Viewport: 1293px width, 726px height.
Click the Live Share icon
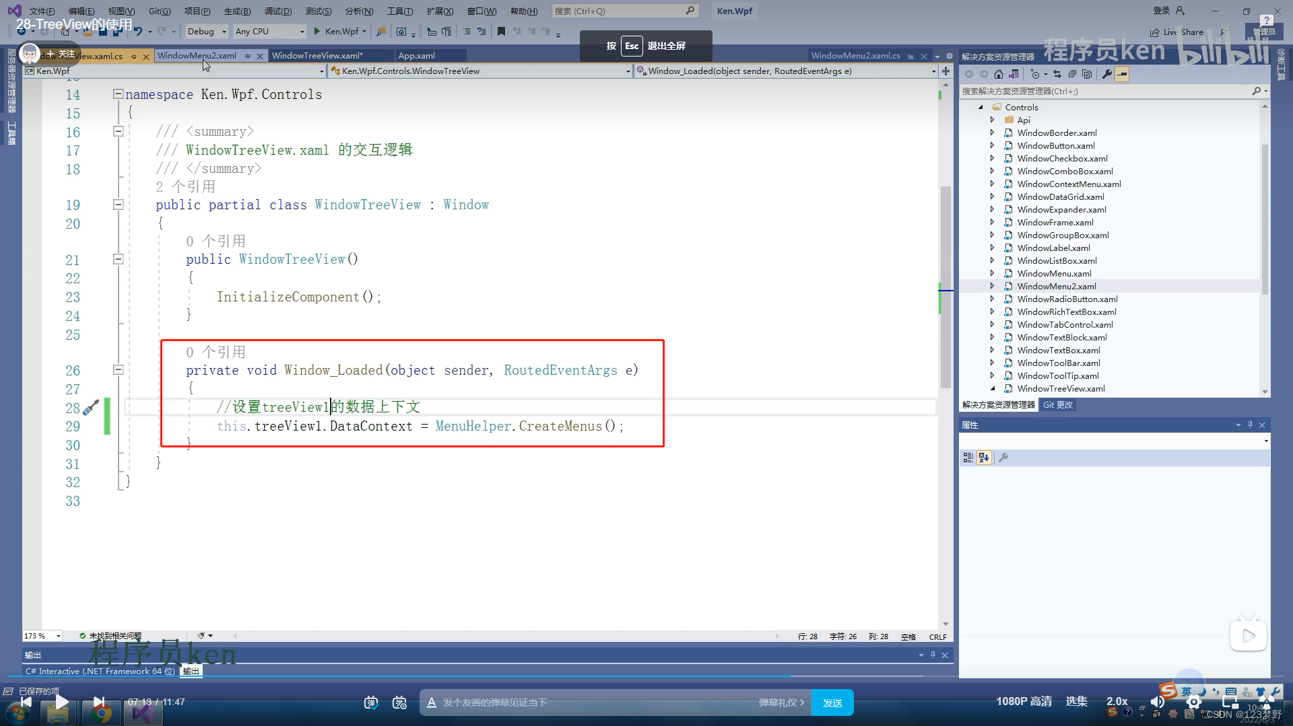[x=1154, y=32]
